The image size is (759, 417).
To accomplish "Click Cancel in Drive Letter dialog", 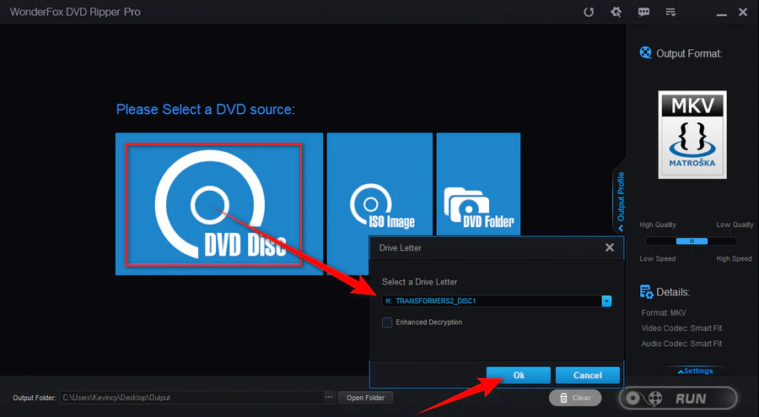I will coord(588,376).
